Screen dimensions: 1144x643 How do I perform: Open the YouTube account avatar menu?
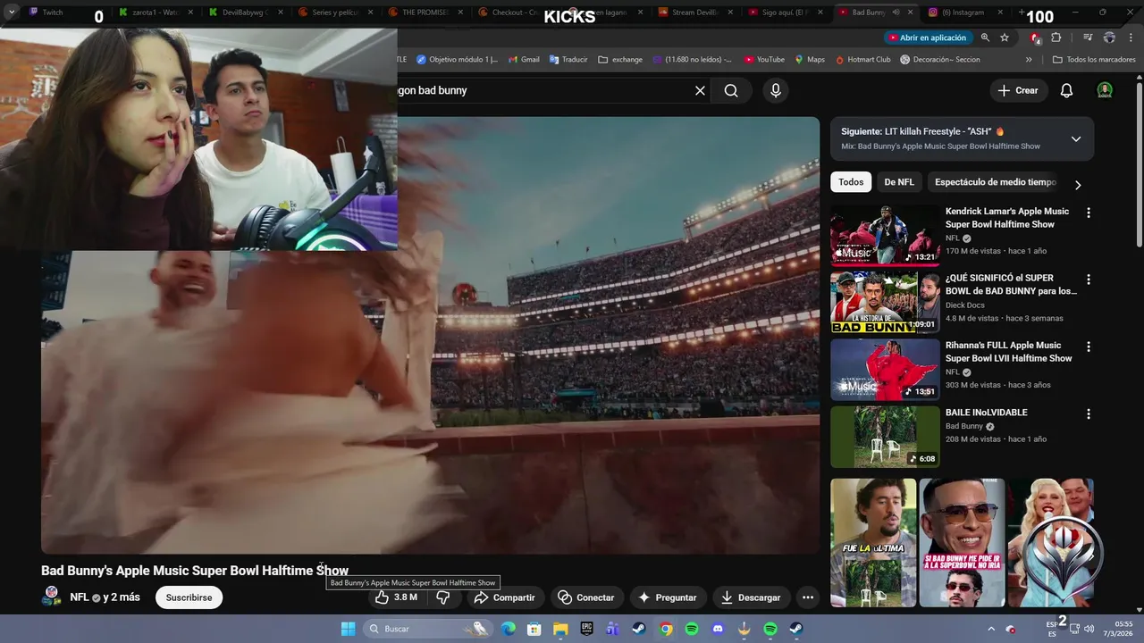(x=1105, y=90)
